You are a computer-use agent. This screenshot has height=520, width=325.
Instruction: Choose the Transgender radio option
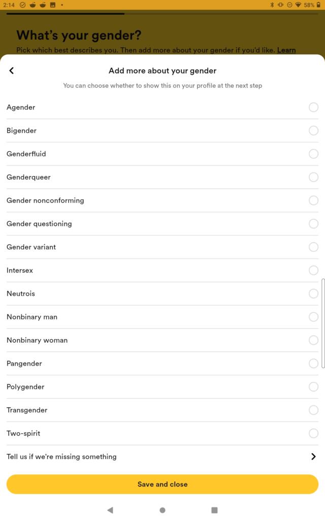(313, 410)
